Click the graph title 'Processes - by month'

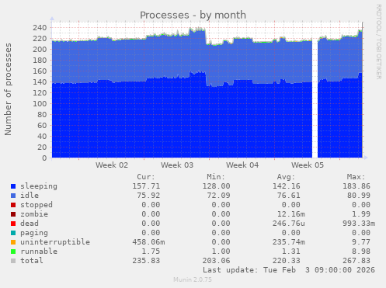(193, 15)
